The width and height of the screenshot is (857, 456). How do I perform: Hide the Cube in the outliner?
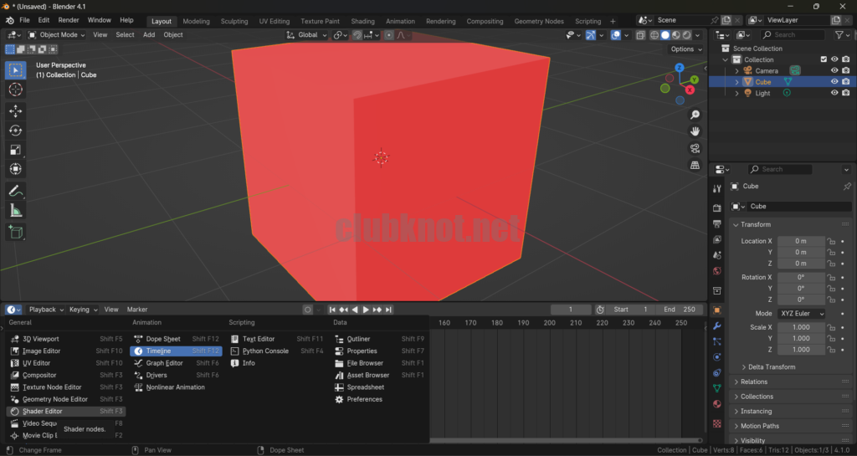coord(834,82)
